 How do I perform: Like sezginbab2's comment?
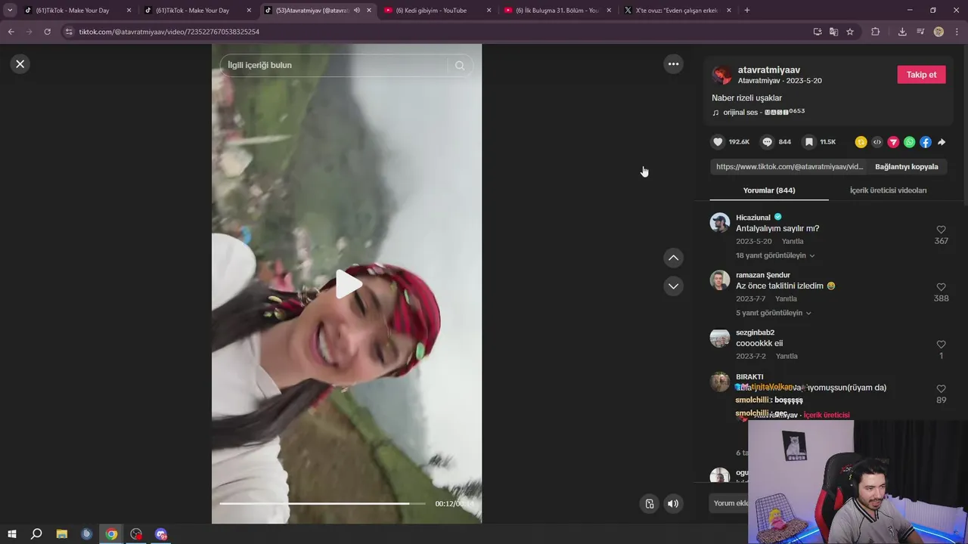tap(942, 345)
